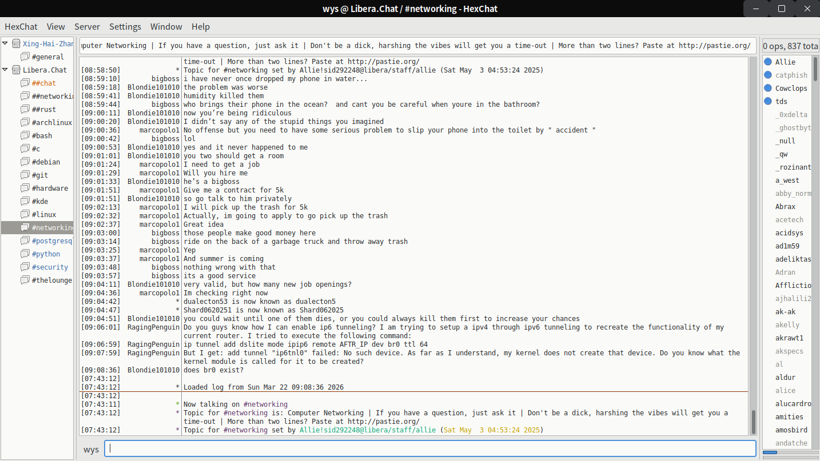
Task: Select user "_0xdelta" in the user list
Action: point(791,114)
